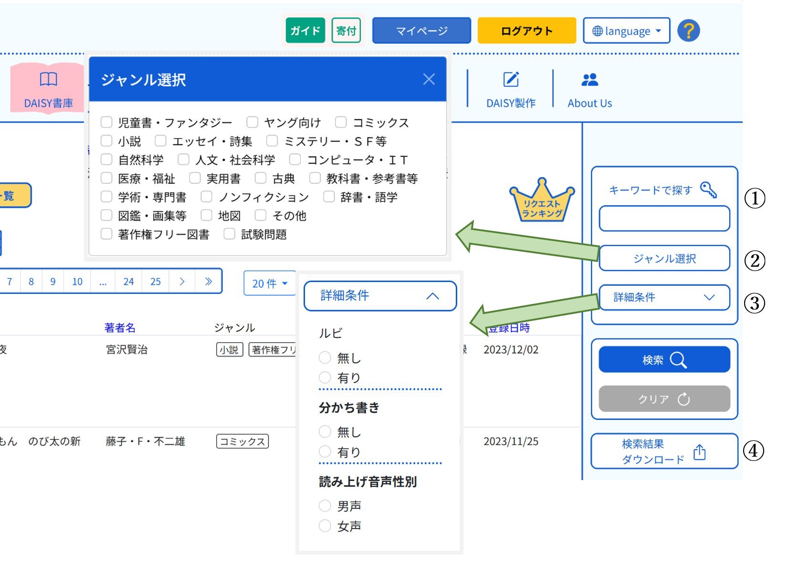Screen dimensions: 809x564
Task: Click page 24 in pagination
Action: pos(128,282)
